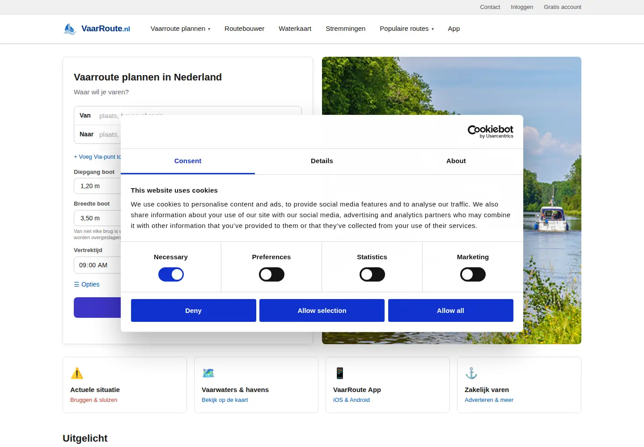Viewport: 644px width, 447px height.
Task: Switch to the Details tab
Action: click(x=322, y=161)
